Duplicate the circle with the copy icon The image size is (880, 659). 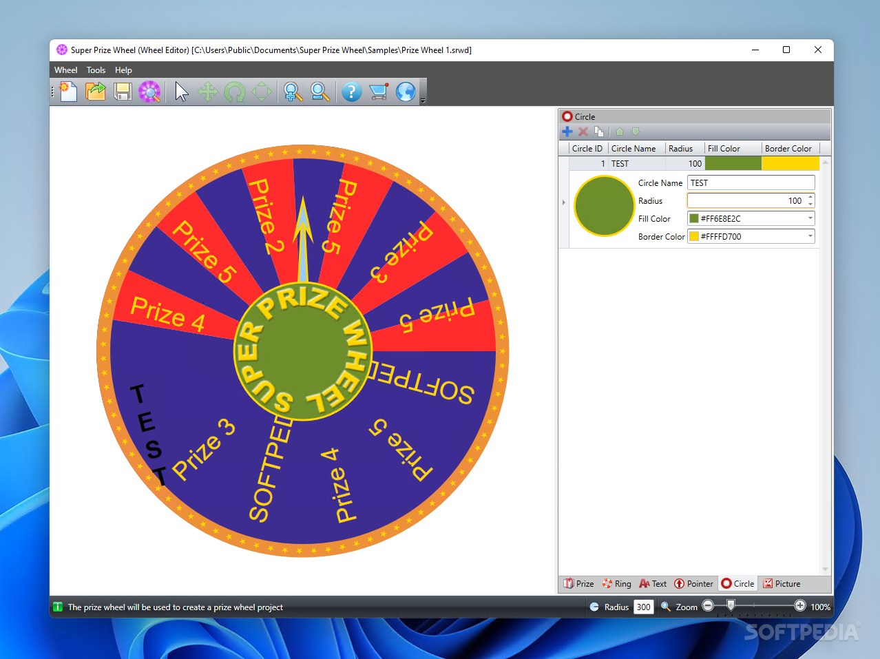(599, 132)
